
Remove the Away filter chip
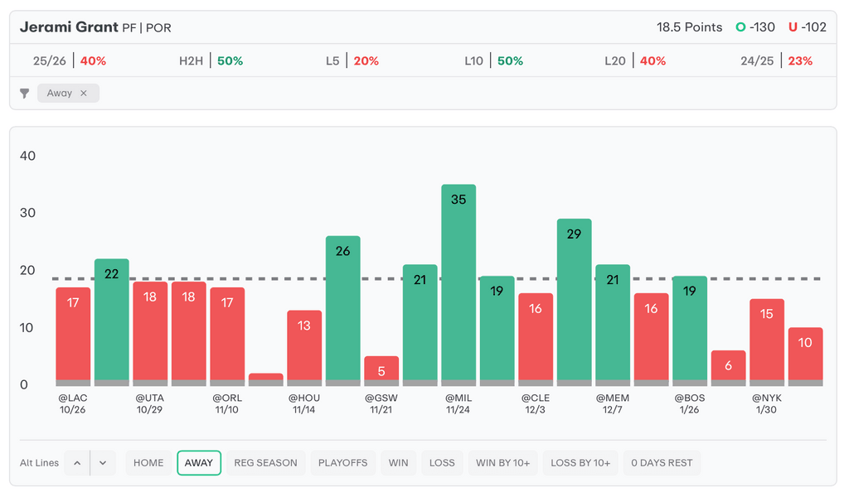84,94
